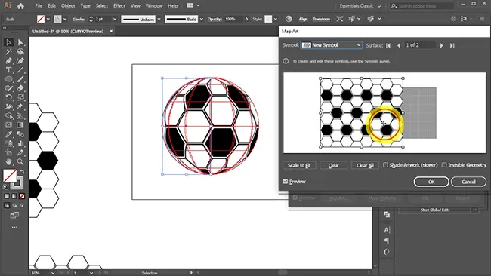491x276 pixels.
Task: Select the Selection tool in toolbox
Action: [9, 42]
